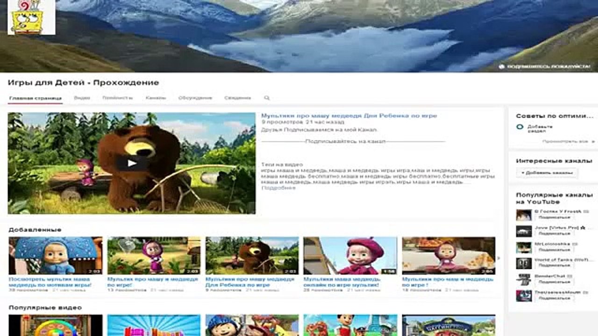Play the featured Masha and bear video
Screen dimensions: 598x336
coord(132,163)
